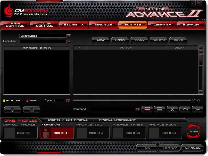Select the PROFILE:3 slot
The height and width of the screenshot is (156, 208).
[x=129, y=133]
